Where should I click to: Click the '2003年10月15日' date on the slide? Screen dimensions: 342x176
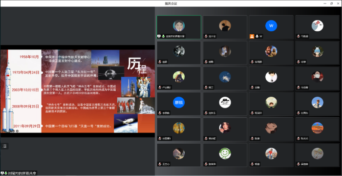click(25, 90)
